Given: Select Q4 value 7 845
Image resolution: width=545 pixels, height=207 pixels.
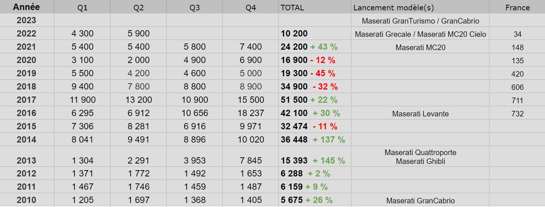Looking at the screenshot, I should tap(251, 160).
